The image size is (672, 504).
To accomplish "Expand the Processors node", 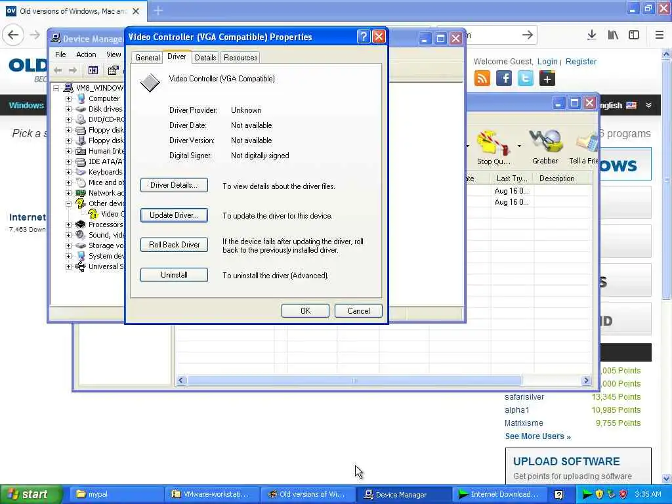I will click(68, 224).
